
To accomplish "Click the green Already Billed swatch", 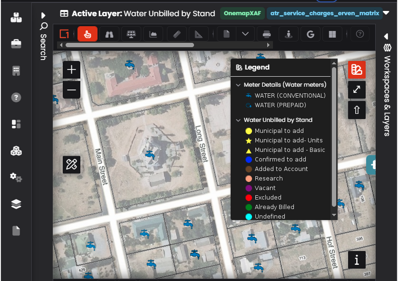I will tap(249, 207).
